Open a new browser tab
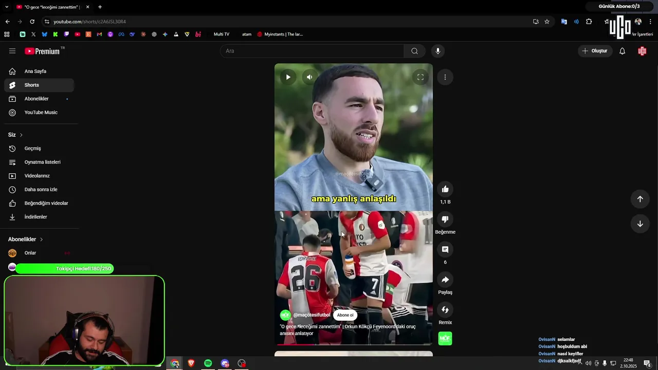Image resolution: width=658 pixels, height=370 pixels. click(100, 7)
